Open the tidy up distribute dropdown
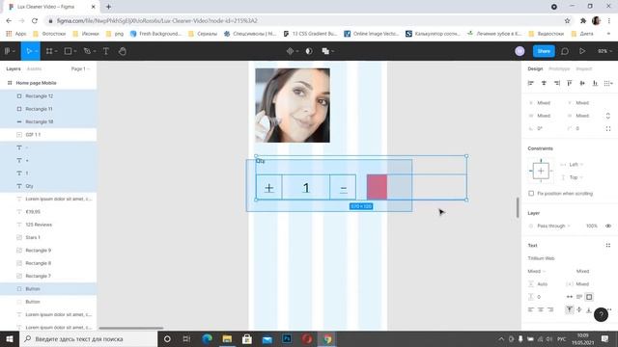Image resolution: width=618 pixels, height=347 pixels. pos(608,83)
